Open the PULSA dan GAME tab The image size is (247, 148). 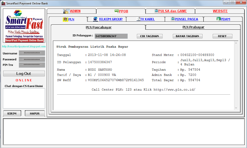[x=171, y=11]
